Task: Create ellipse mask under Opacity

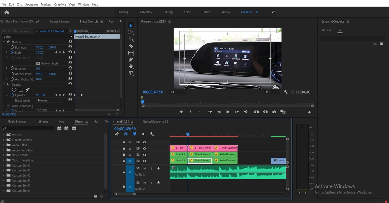Action: click(14, 90)
